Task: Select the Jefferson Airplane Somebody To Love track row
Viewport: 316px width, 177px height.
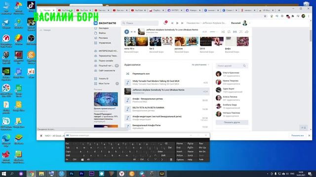Action: 167,91
